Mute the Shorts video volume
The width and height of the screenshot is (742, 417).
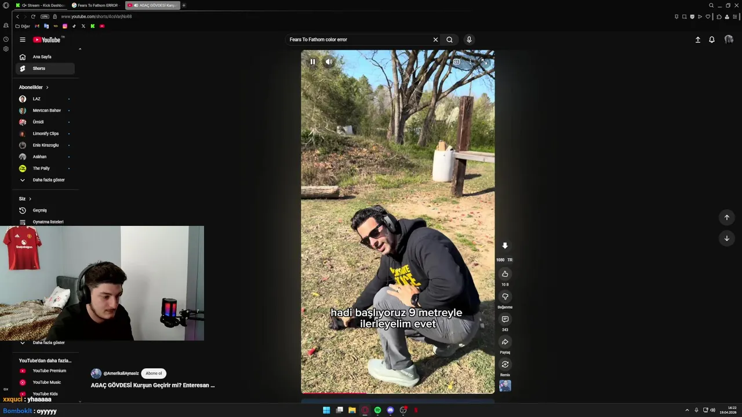coord(329,61)
